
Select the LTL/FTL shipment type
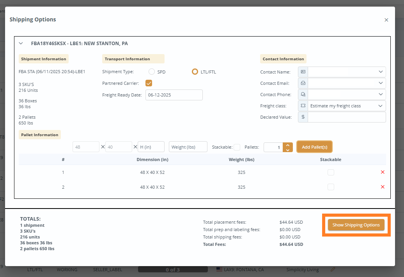click(x=195, y=72)
